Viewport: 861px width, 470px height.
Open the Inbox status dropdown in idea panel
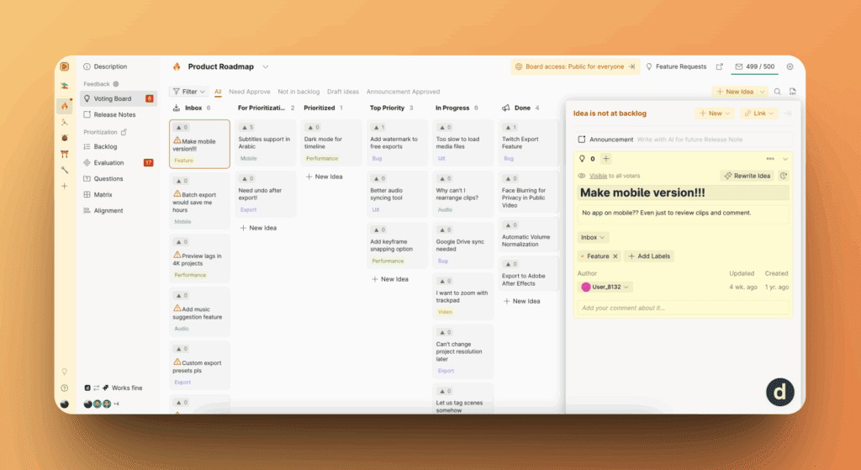[593, 237]
